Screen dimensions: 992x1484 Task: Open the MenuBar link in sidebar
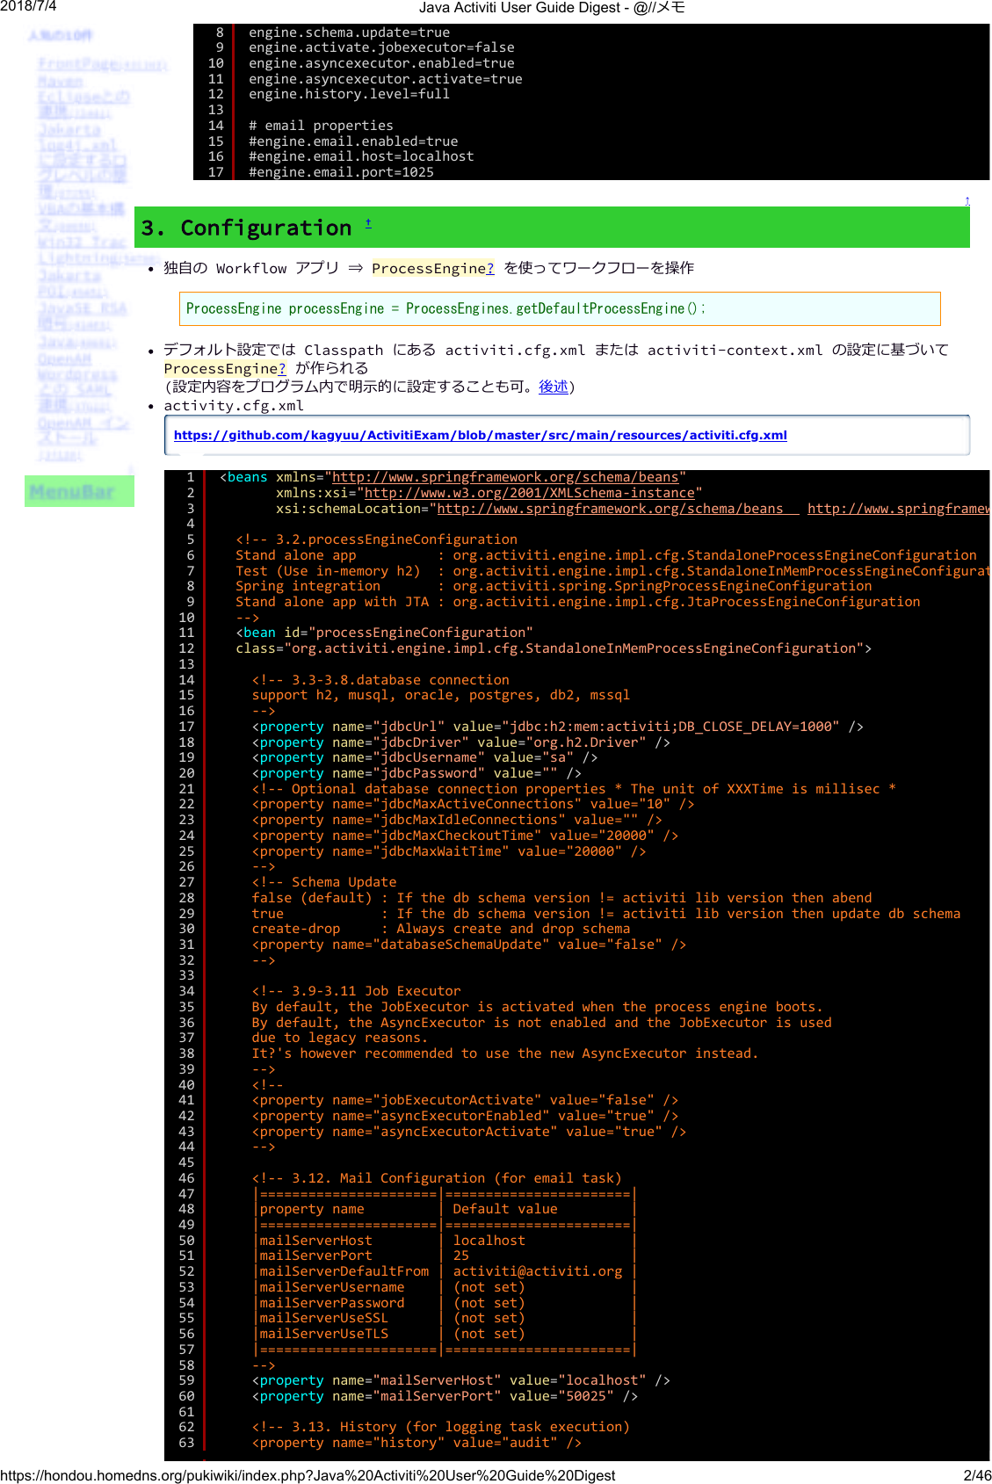click(x=72, y=492)
